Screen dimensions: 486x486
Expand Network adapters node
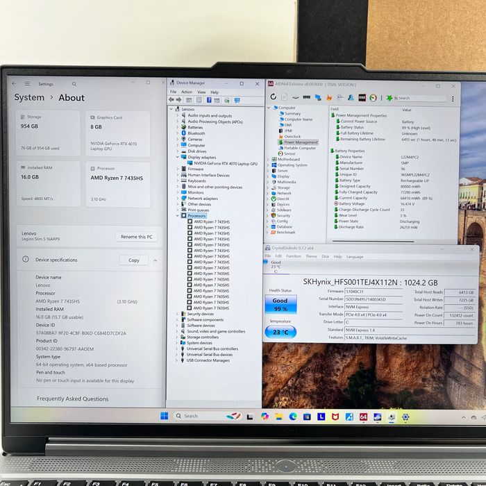178,199
